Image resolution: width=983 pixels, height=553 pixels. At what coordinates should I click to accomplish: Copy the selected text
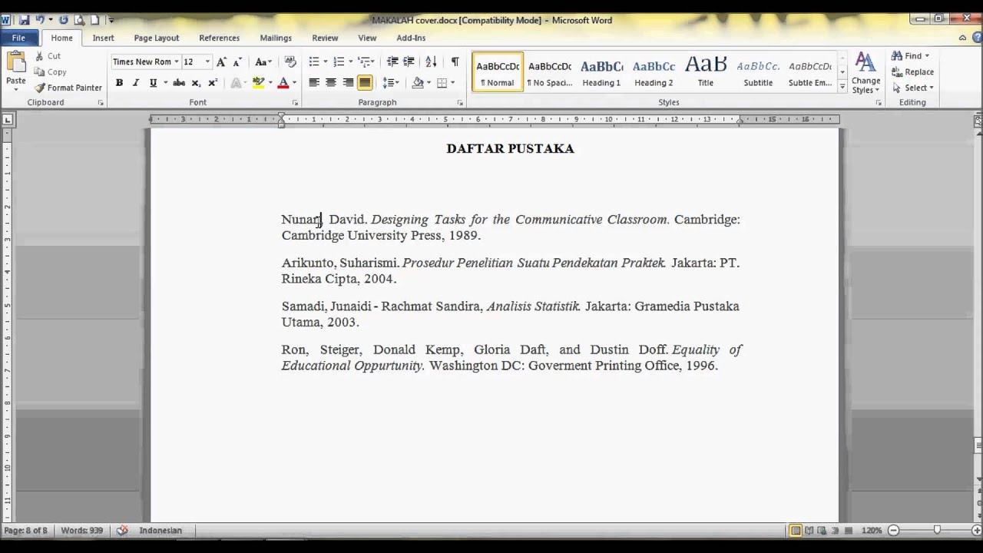click(51, 72)
